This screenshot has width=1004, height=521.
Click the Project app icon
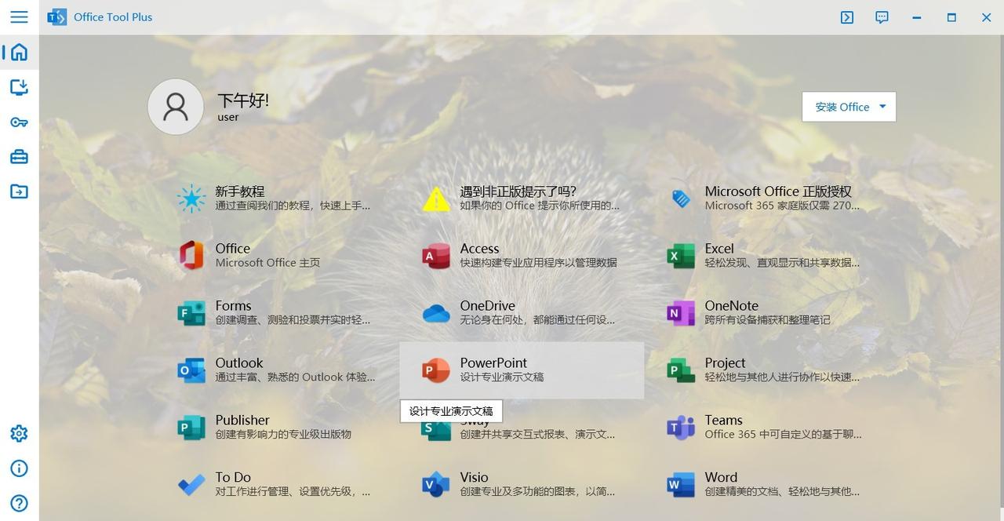pyautogui.click(x=681, y=370)
